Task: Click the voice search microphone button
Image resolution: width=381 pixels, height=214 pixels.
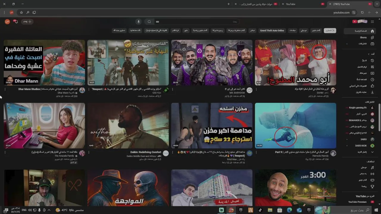Action: tap(138, 22)
